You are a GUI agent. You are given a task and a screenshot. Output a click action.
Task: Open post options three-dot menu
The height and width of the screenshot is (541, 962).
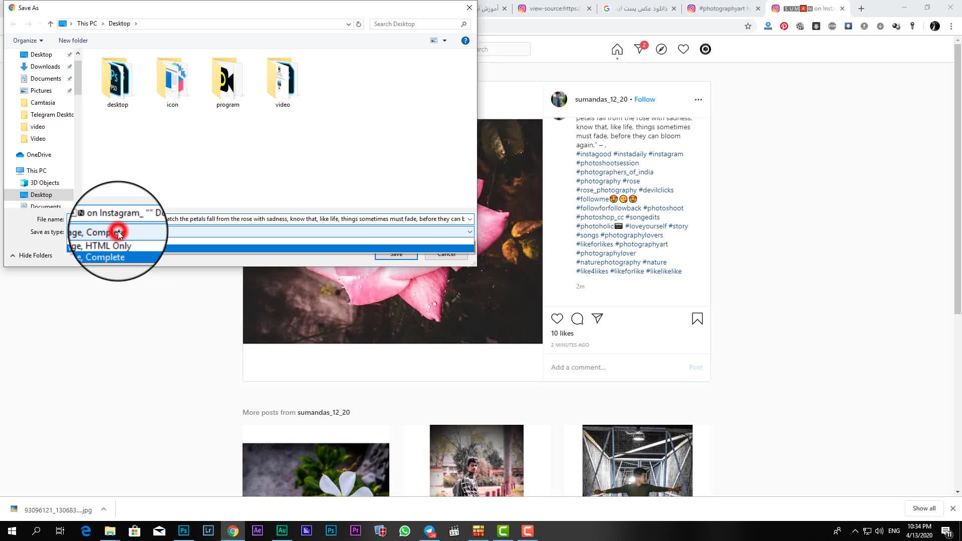[x=698, y=100]
